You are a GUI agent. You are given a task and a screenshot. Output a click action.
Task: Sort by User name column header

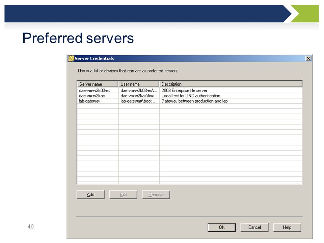coord(138,84)
